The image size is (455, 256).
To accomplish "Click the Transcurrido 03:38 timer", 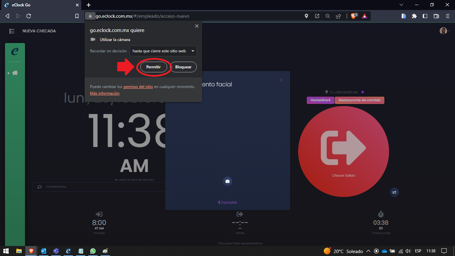I will point(381,223).
